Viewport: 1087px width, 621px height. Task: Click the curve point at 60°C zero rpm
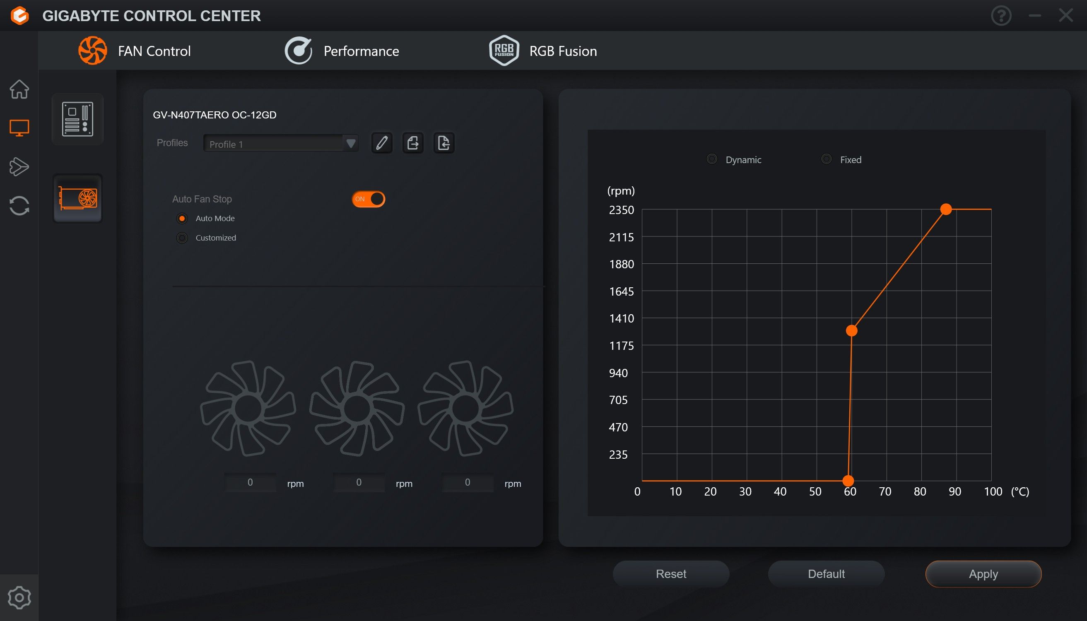point(848,481)
